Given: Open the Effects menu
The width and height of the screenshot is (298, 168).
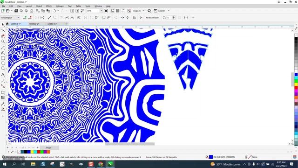Looking at the screenshot, I should coord(49,6).
